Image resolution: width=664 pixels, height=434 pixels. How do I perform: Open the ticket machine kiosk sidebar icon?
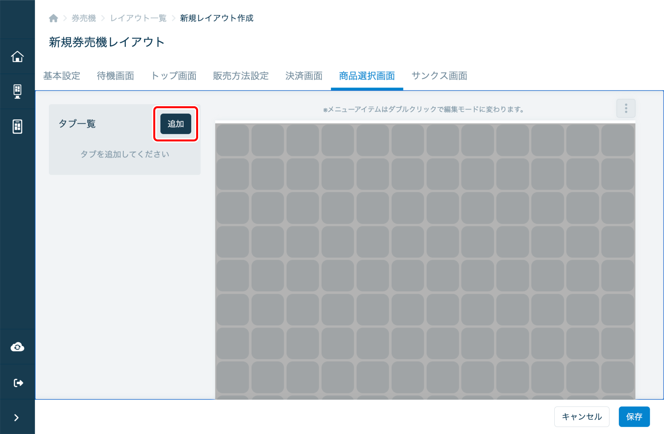[x=17, y=91]
